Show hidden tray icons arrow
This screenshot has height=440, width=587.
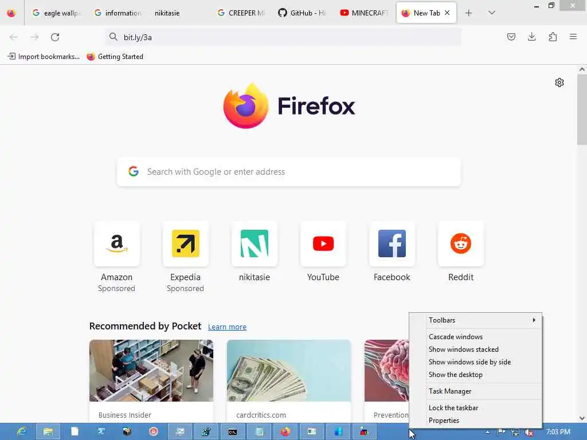coord(487,432)
